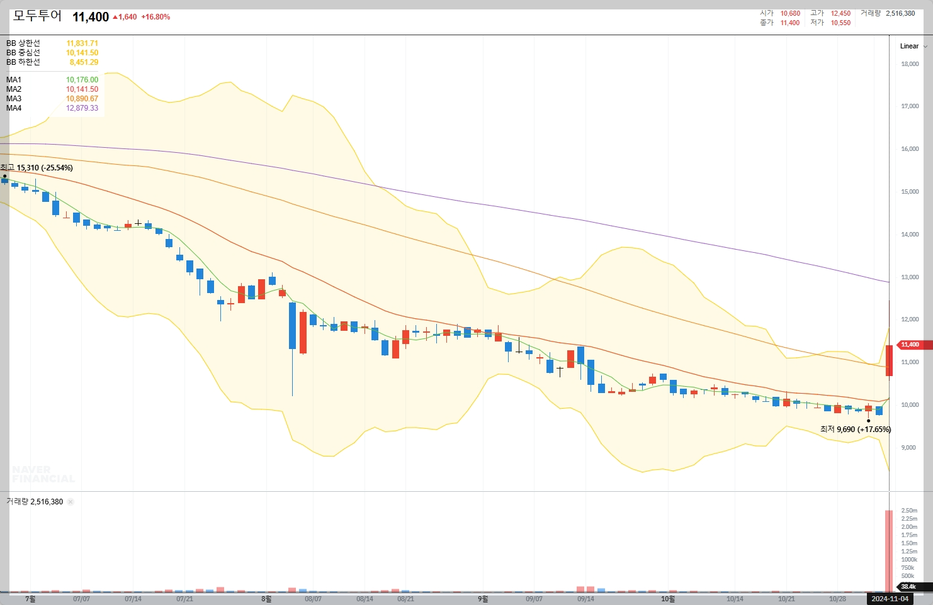Viewport: 933px width, 605px height.
Task: Click the 최고 15,310 (-25.54%) annotation
Action: tap(37, 168)
